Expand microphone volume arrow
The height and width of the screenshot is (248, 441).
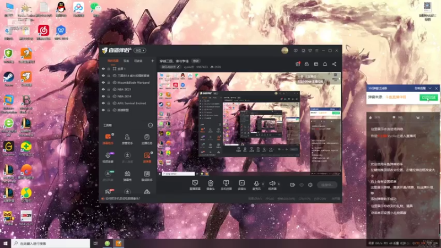(263, 184)
